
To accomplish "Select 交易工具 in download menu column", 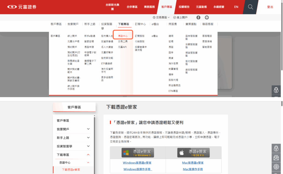I will [123, 41].
